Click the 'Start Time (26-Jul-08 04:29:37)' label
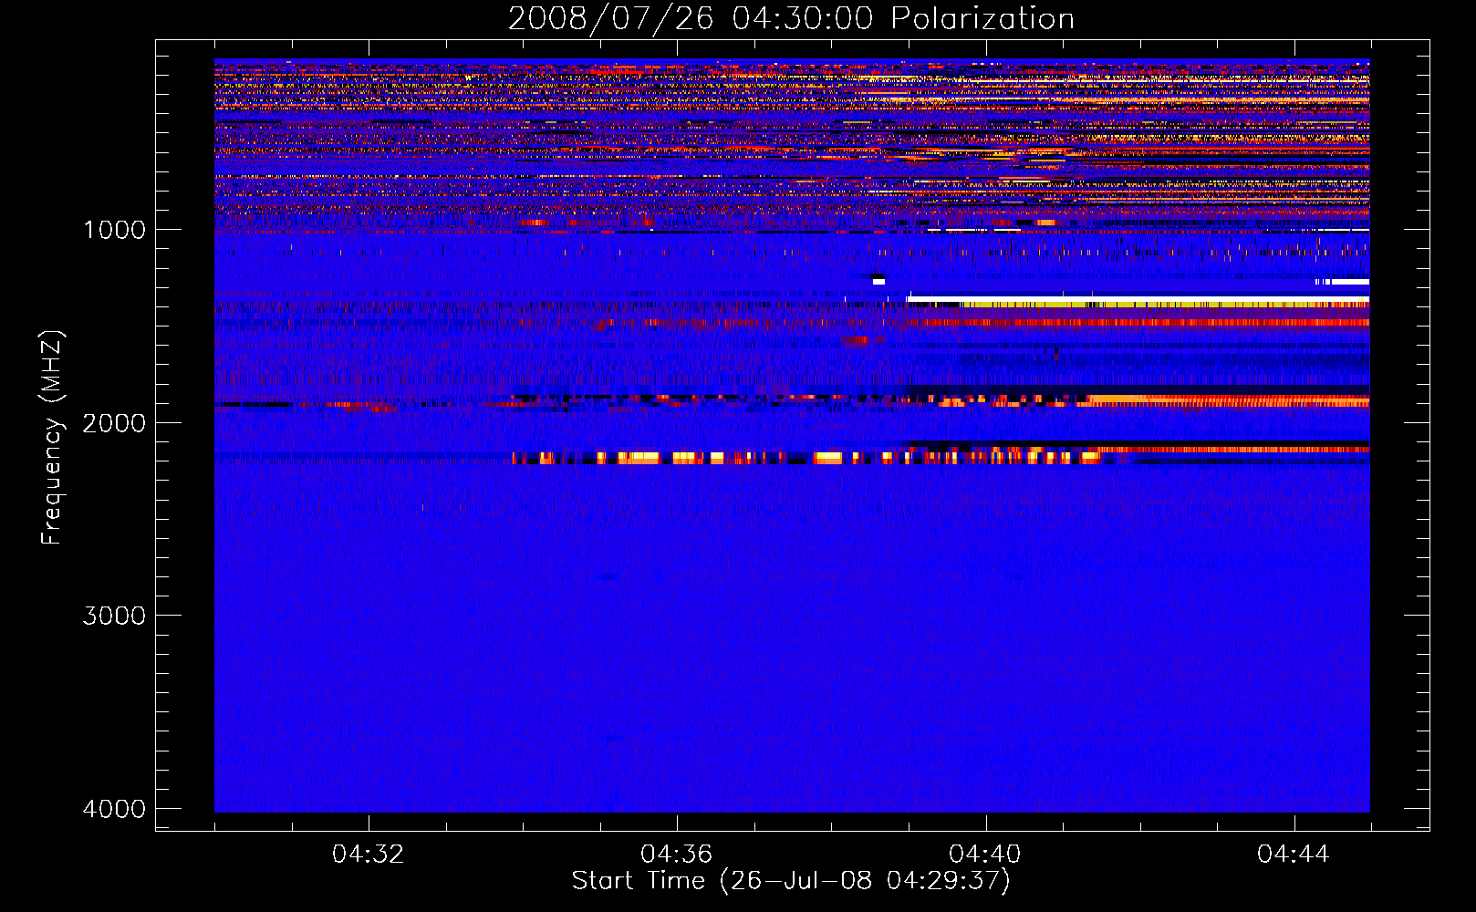This screenshot has width=1476, height=912. (791, 881)
